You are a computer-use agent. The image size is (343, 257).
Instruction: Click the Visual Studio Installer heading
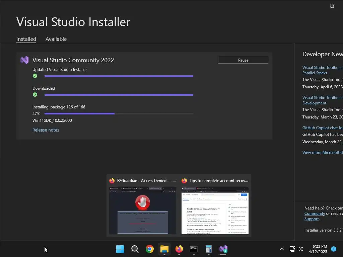pos(73,22)
